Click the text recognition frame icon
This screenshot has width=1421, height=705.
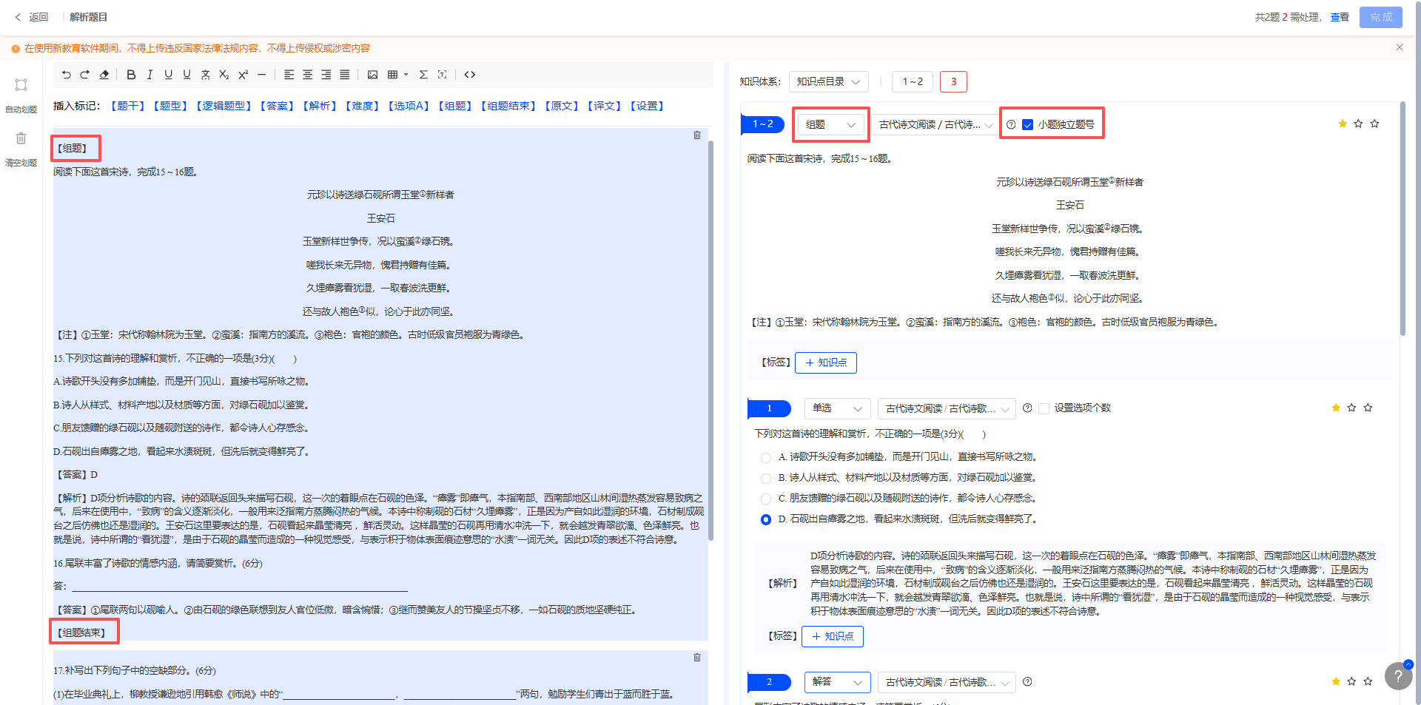(x=442, y=75)
